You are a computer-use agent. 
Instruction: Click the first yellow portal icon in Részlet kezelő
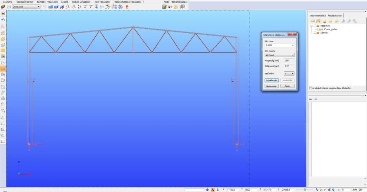pos(313,21)
